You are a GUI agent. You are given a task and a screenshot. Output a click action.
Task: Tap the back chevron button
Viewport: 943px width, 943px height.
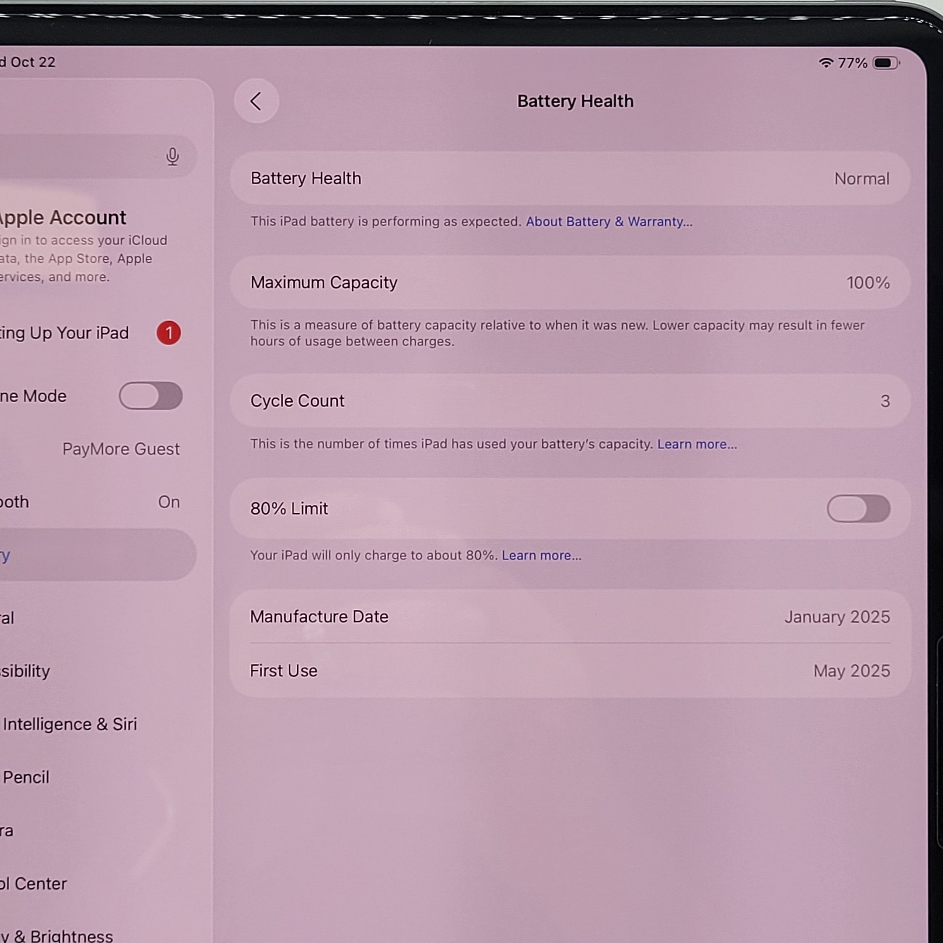pyautogui.click(x=256, y=101)
